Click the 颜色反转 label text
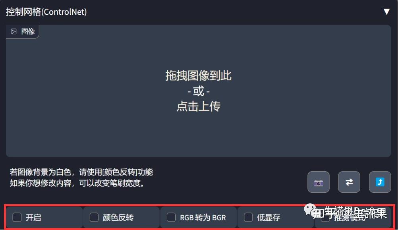This screenshot has height=230, width=398. tap(118, 218)
